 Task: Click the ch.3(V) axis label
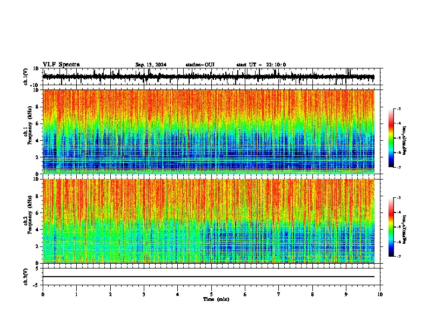(x=26, y=277)
